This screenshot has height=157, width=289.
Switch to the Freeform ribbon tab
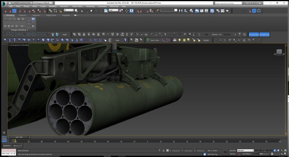coord(22,15)
